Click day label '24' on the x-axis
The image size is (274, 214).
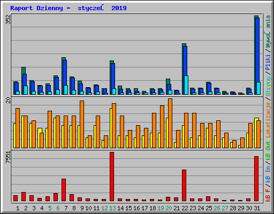tap(201, 208)
